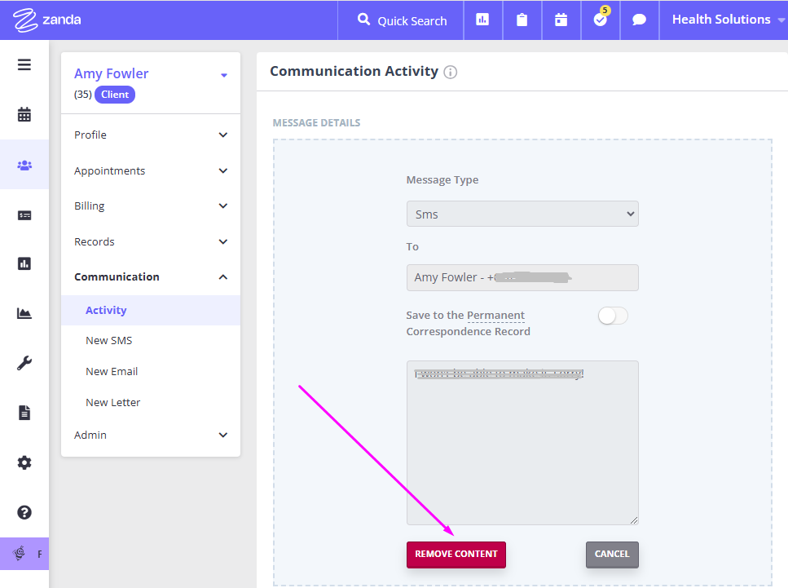Open the tools wrench icon in sidebar

(x=24, y=364)
